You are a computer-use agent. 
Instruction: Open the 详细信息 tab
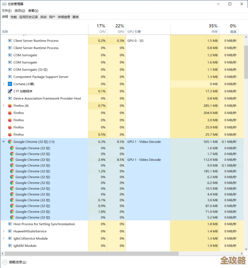(x=64, y=17)
